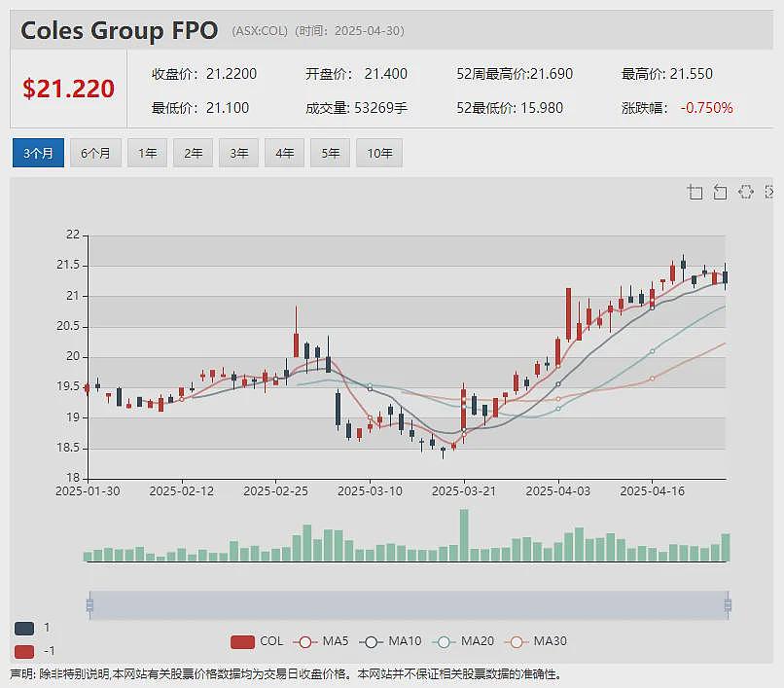Click the 声明 disclaimer text at bottom
The width and height of the screenshot is (784, 688).
click(x=286, y=674)
